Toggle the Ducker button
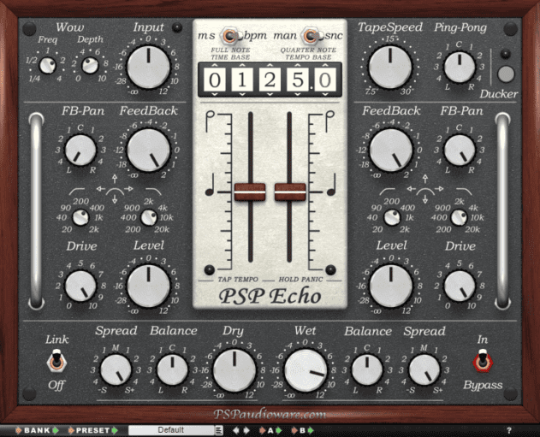This screenshot has width=540, height=437. pyautogui.click(x=506, y=74)
